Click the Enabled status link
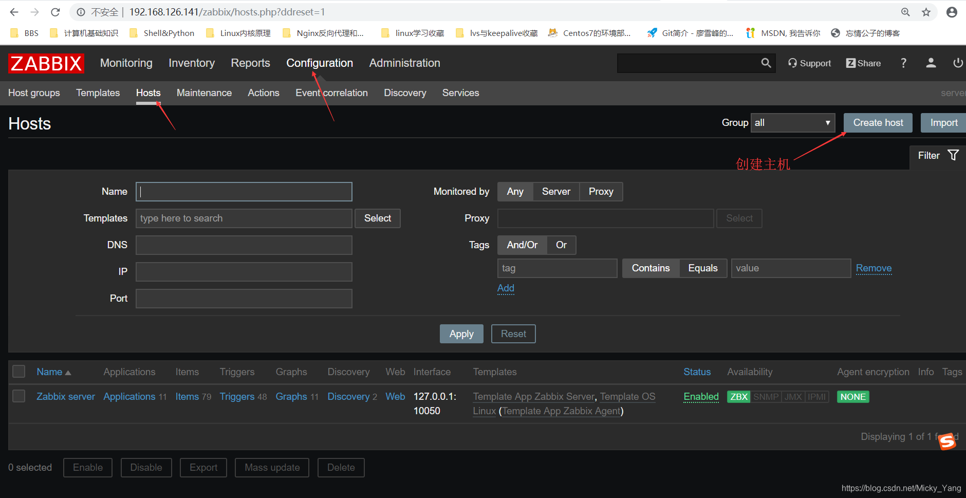966x498 pixels. click(701, 397)
